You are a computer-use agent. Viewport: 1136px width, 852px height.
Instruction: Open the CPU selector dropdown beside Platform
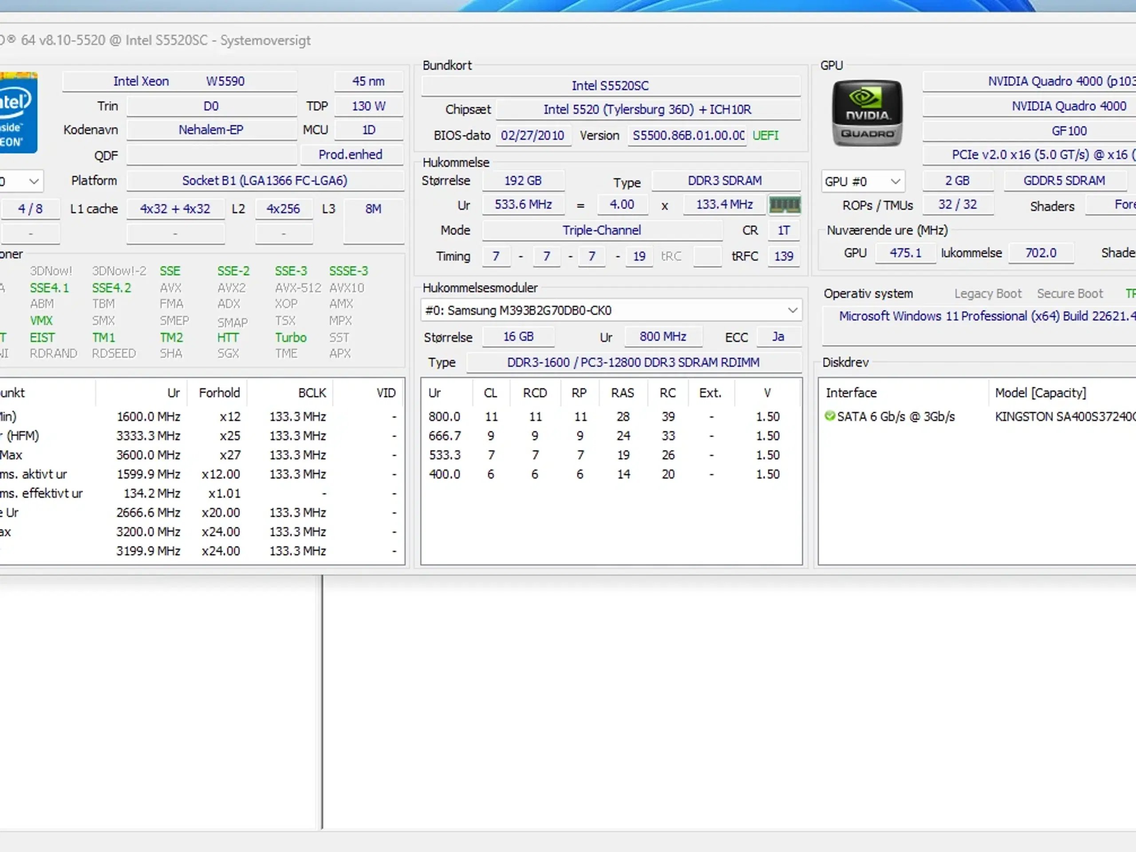(22, 181)
